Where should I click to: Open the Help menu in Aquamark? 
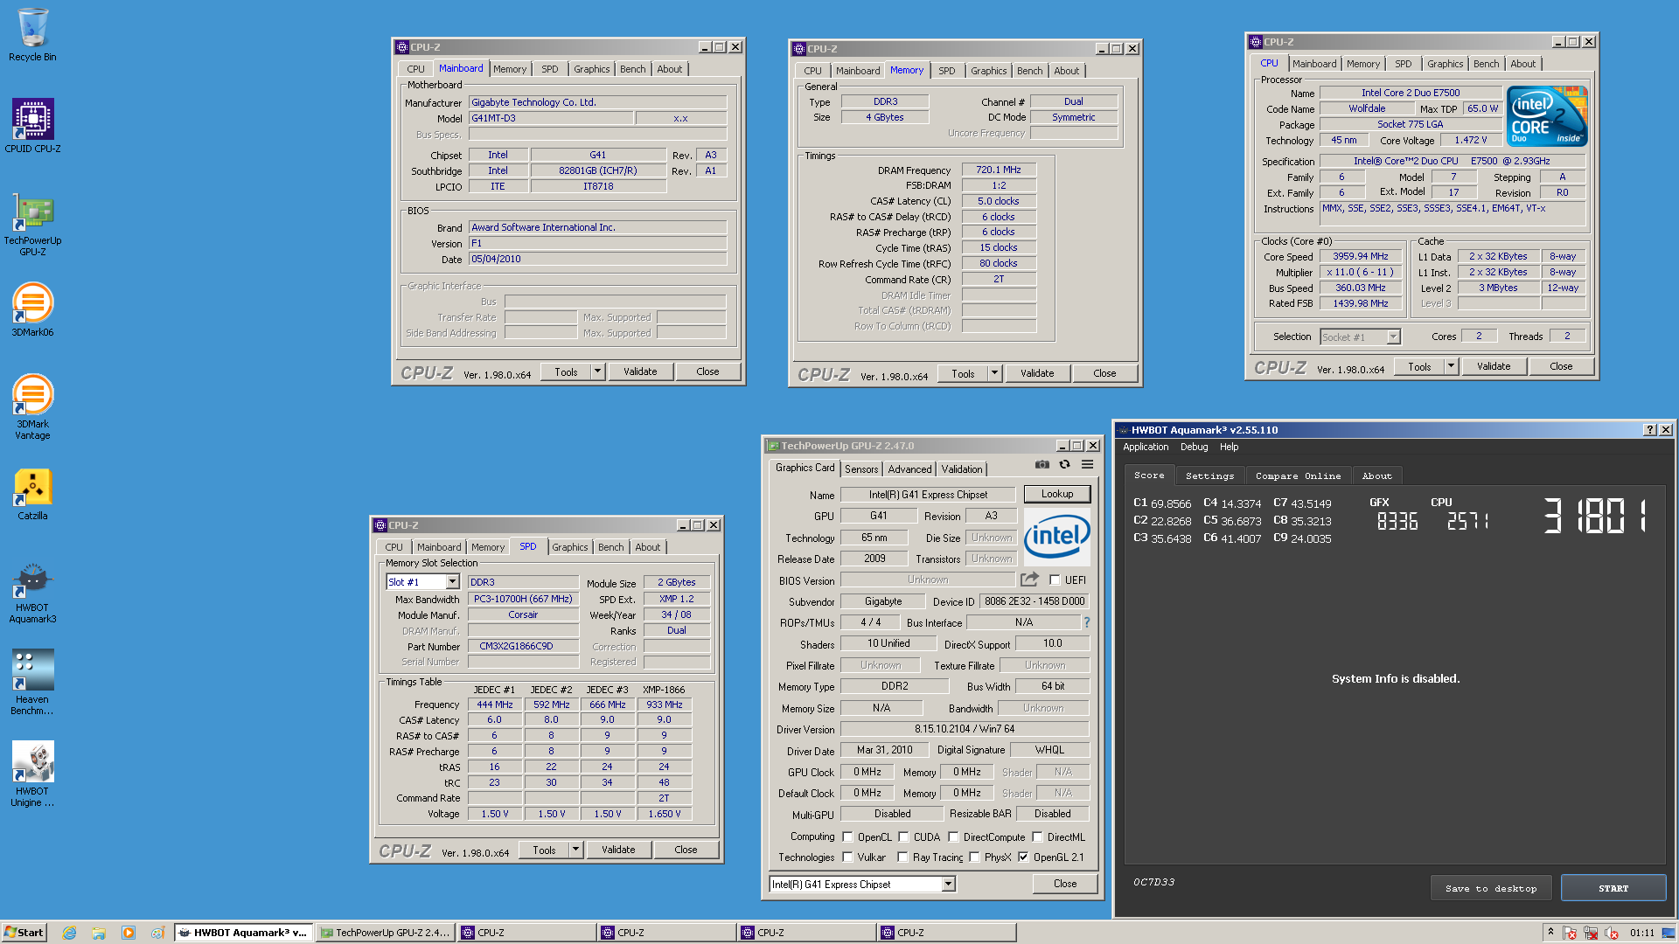click(1229, 447)
